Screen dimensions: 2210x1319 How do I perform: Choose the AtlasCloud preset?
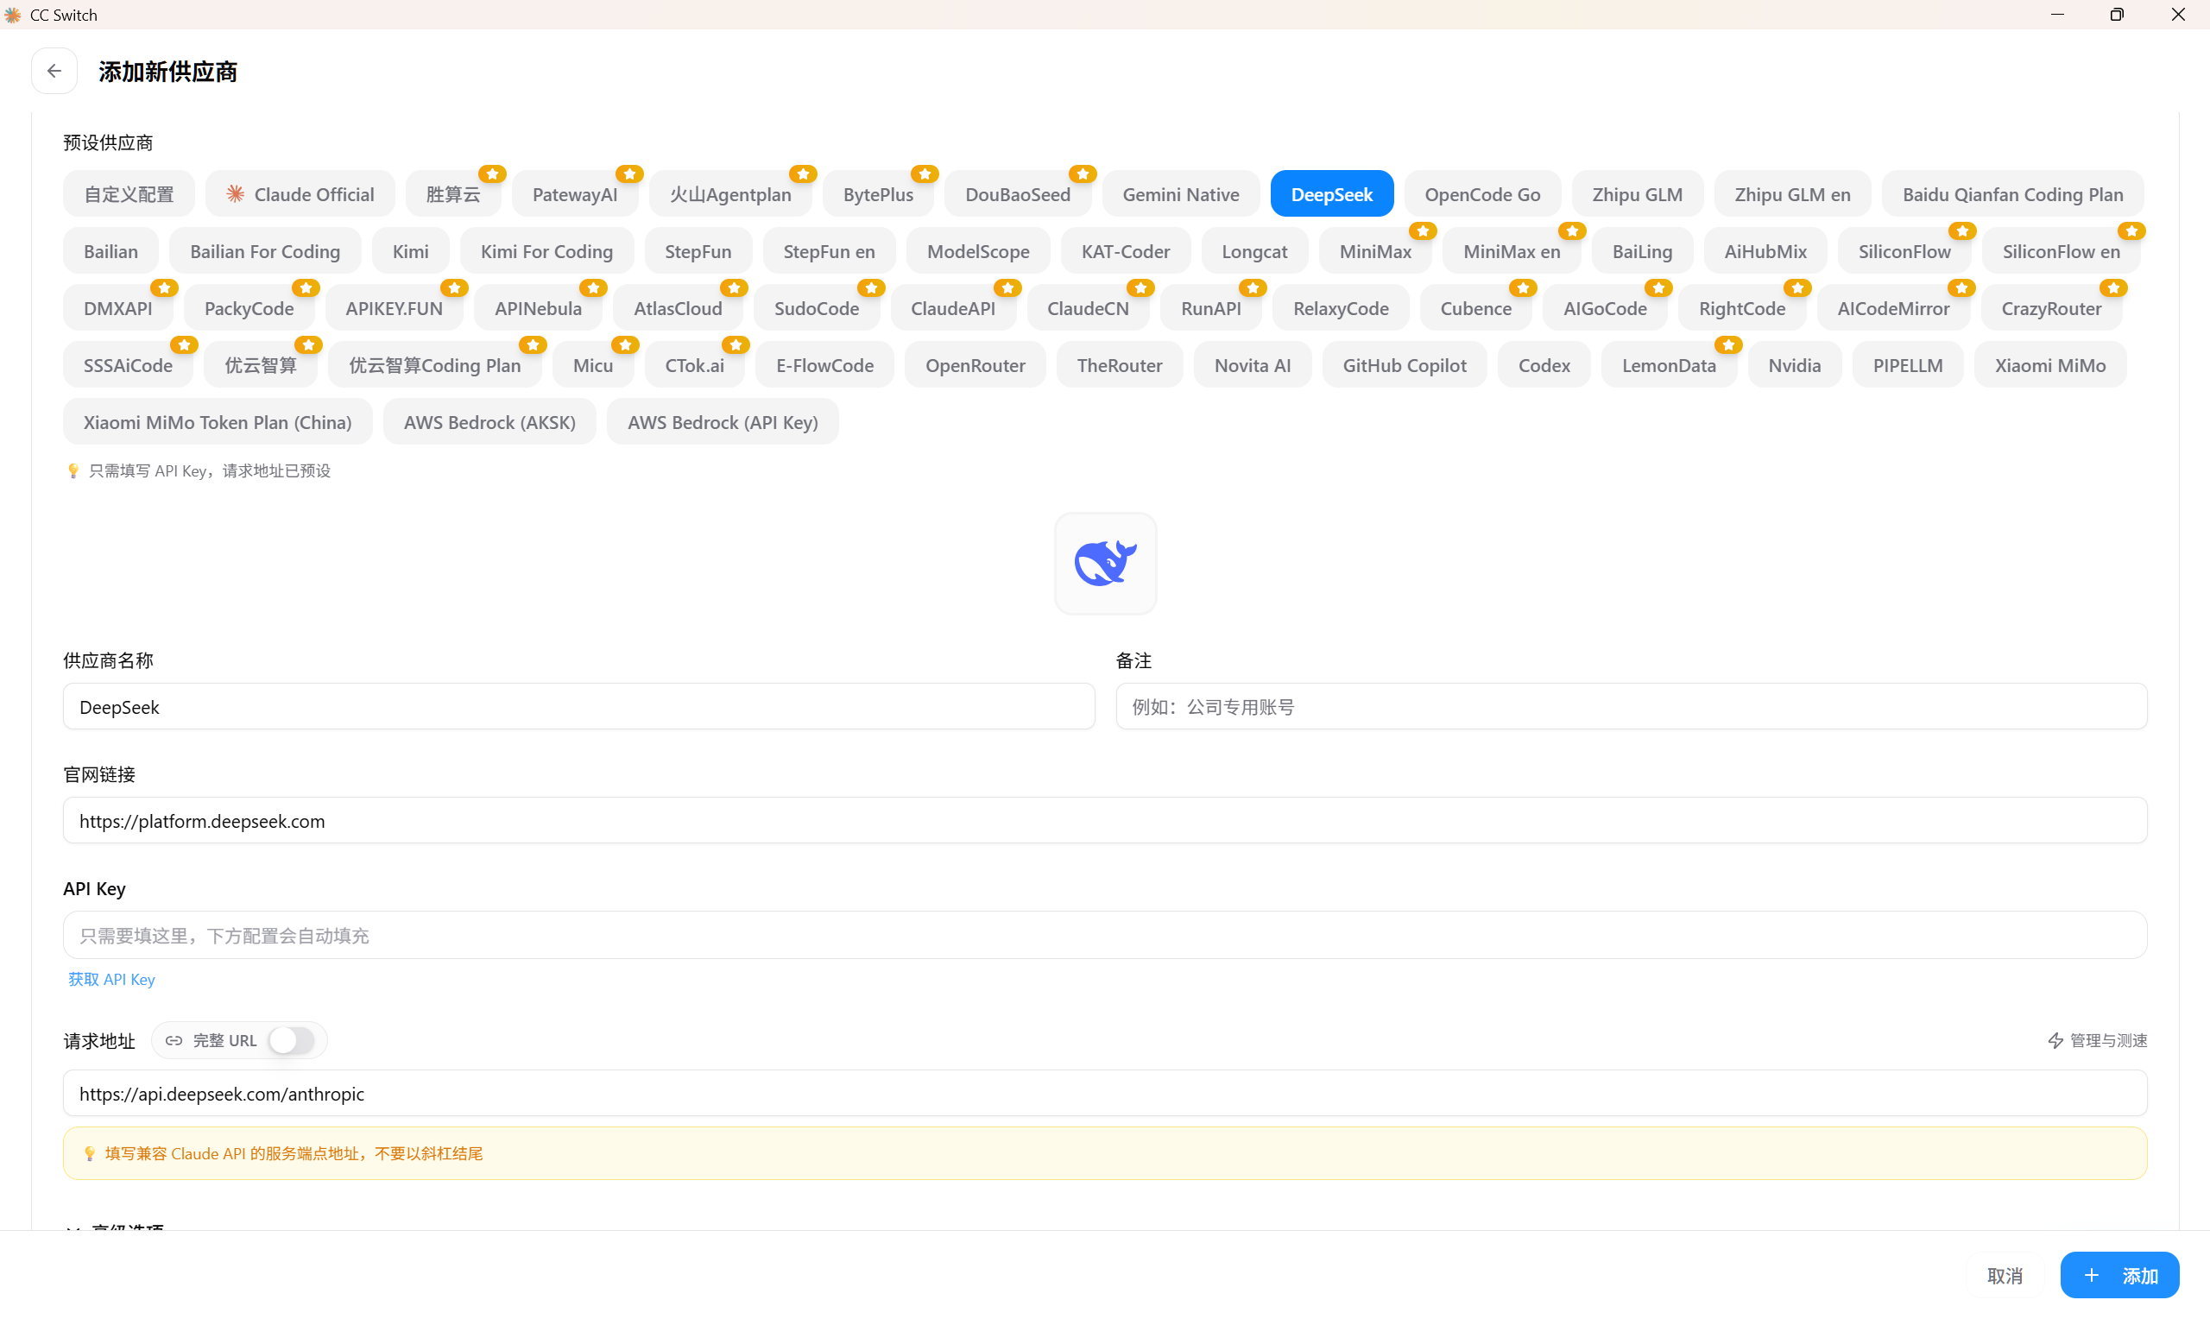(678, 307)
